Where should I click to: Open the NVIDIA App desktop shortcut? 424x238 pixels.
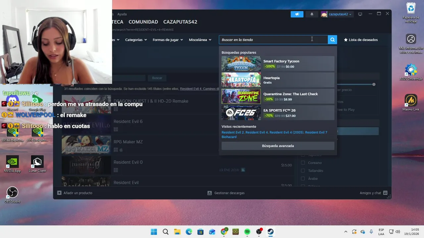pos(12,164)
